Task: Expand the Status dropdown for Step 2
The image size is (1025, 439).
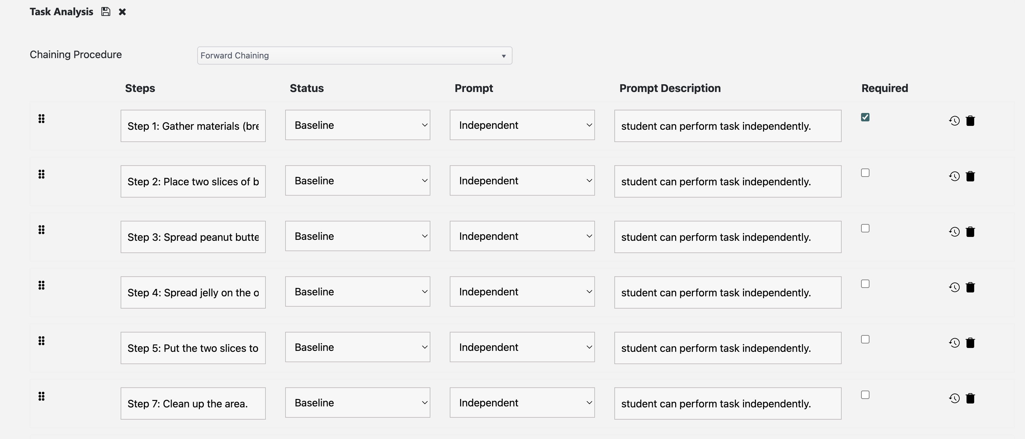Action: pos(357,181)
